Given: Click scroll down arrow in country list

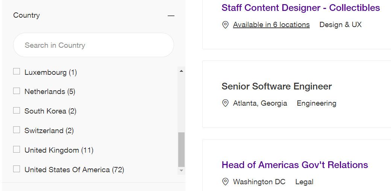Looking at the screenshot, I should (182, 170).
